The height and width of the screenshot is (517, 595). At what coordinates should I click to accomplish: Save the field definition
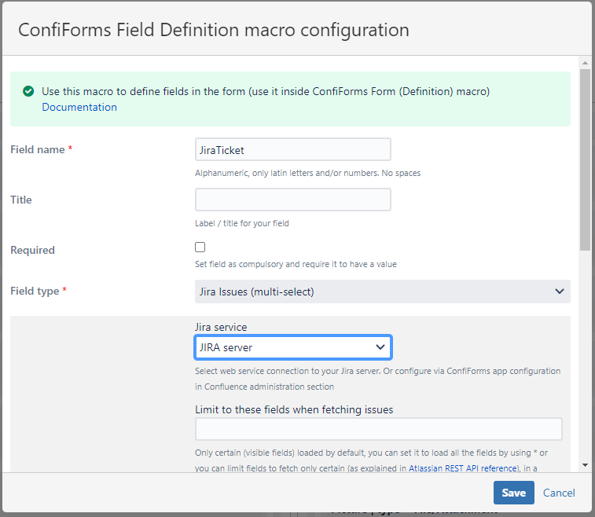point(514,493)
